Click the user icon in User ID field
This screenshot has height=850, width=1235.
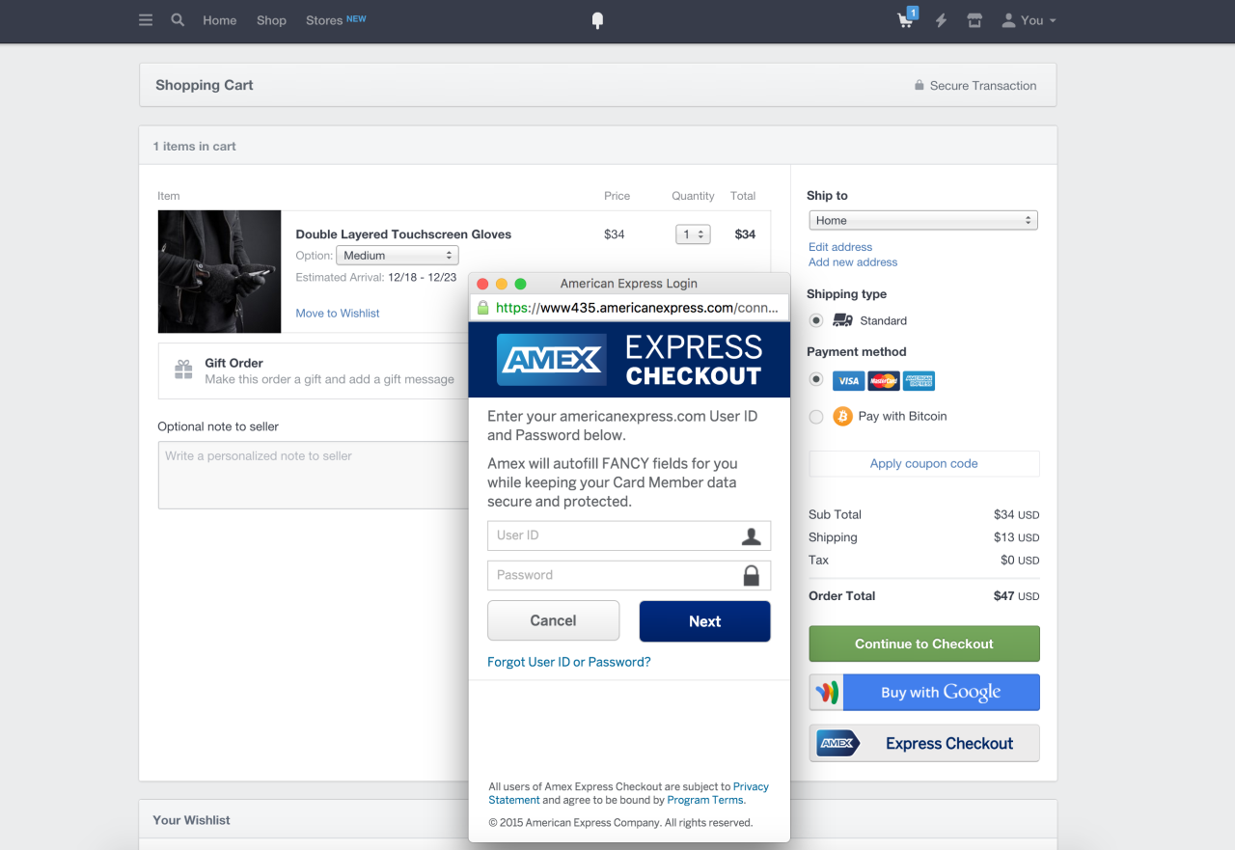[x=751, y=536]
